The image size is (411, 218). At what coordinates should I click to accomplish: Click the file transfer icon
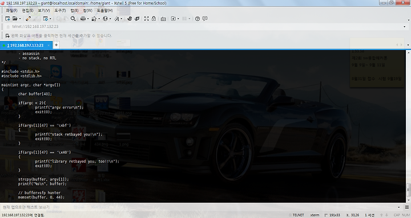[94, 19]
